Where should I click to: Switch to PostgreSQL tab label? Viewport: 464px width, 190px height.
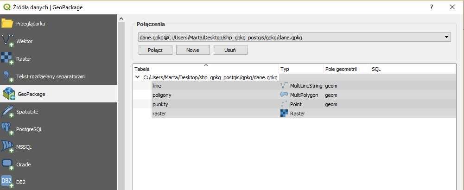29,130
